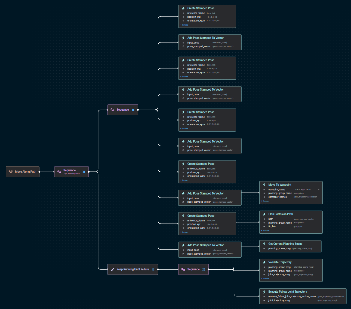Click the 'controller_names' port label

(277, 197)
